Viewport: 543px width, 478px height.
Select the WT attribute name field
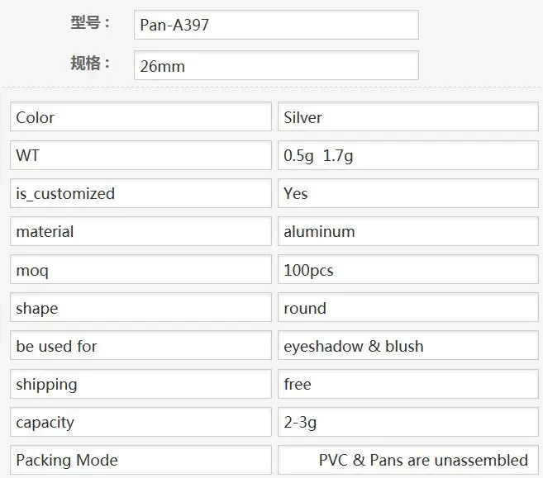[141, 155]
